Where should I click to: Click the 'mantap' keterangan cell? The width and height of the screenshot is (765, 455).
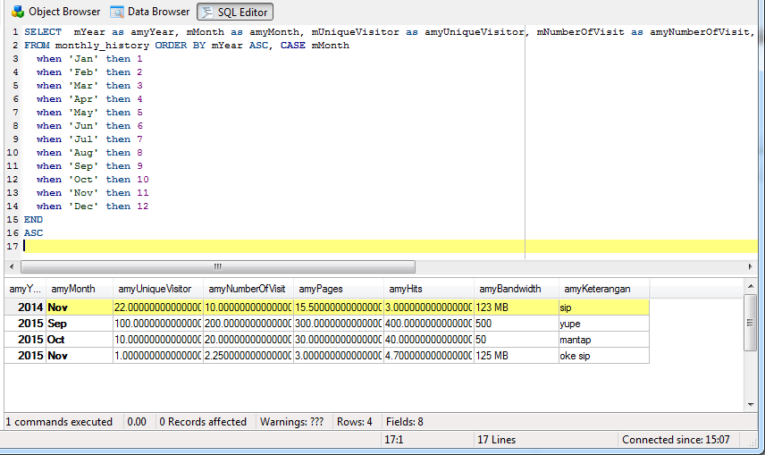604,340
